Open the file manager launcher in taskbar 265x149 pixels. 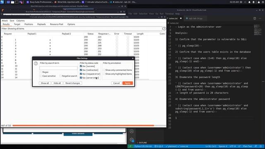click(x=12, y=2)
